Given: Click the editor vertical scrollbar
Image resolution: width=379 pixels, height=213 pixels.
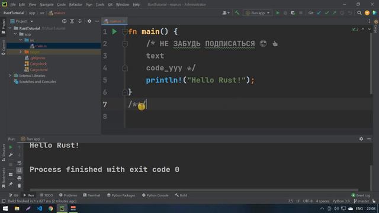Looking at the screenshot, I should [x=371, y=63].
